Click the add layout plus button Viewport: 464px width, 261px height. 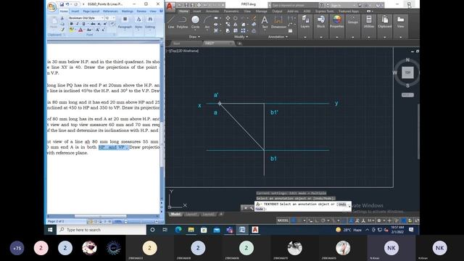coord(220,214)
